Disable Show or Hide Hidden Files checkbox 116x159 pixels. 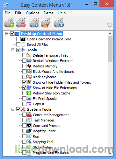pyautogui.click(x=24, y=82)
